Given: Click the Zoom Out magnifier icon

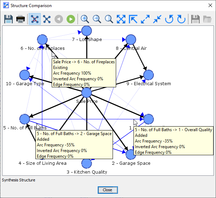Looking at the screenshot, I should click(97, 19).
